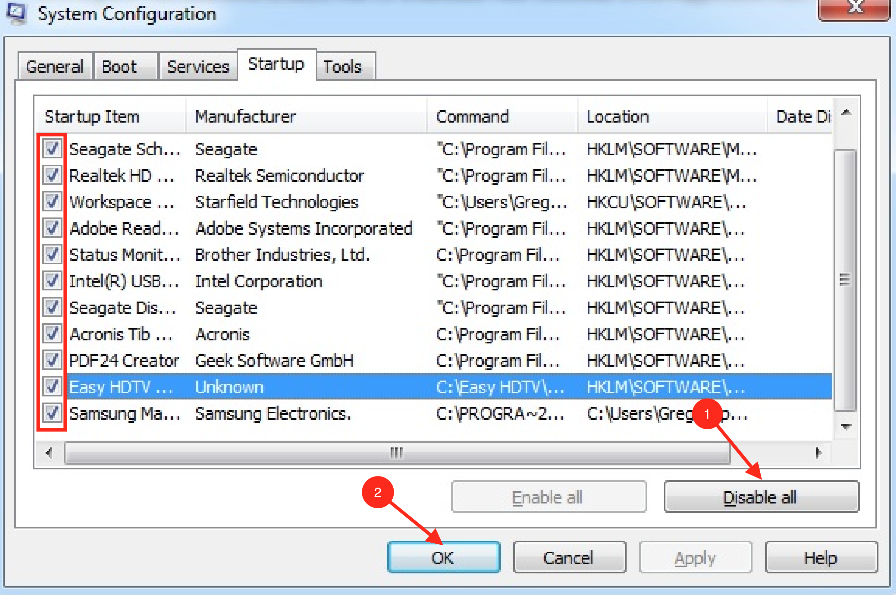Click the Cancel button

tap(569, 558)
